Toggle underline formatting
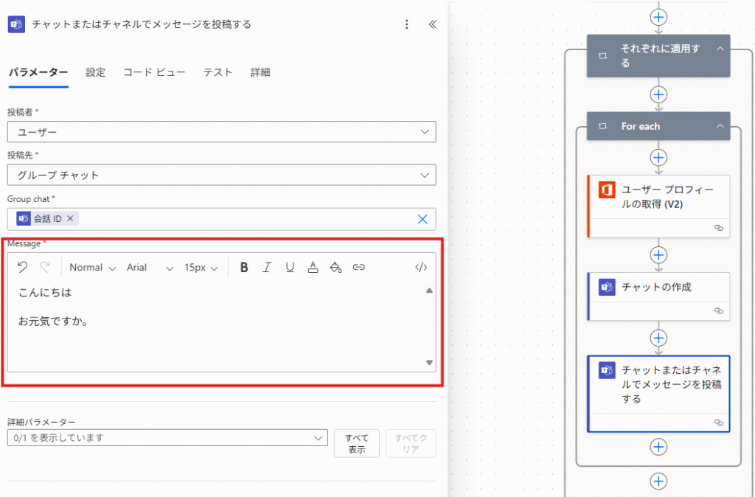The image size is (755, 497). click(290, 267)
